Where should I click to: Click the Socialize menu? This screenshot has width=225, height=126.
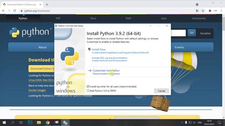[x=205, y=33]
